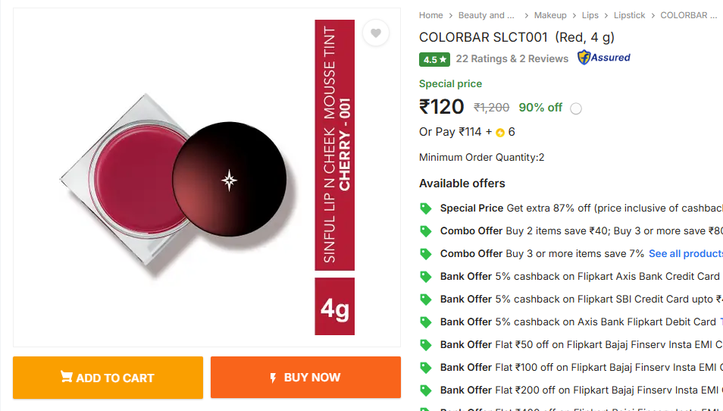The image size is (723, 411).
Task: Click the tag icon beside SBI Credit Card offer
Action: [426, 299]
